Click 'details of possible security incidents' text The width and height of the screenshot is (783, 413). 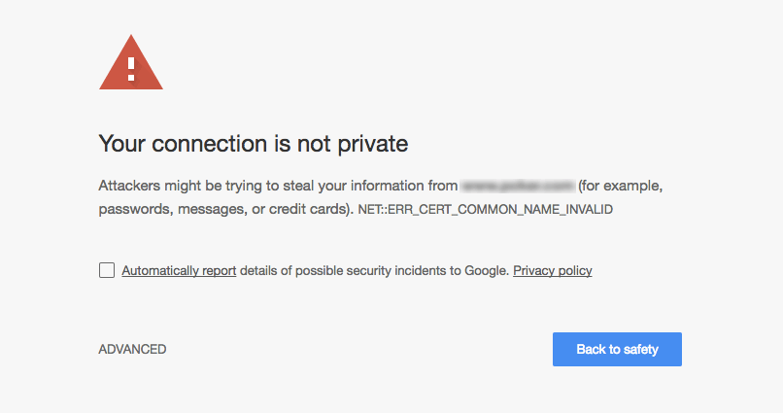tap(344, 271)
